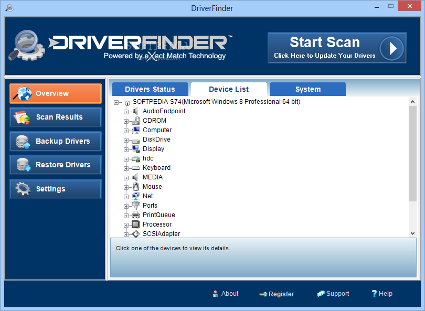Select the Device List tab

[x=229, y=89]
